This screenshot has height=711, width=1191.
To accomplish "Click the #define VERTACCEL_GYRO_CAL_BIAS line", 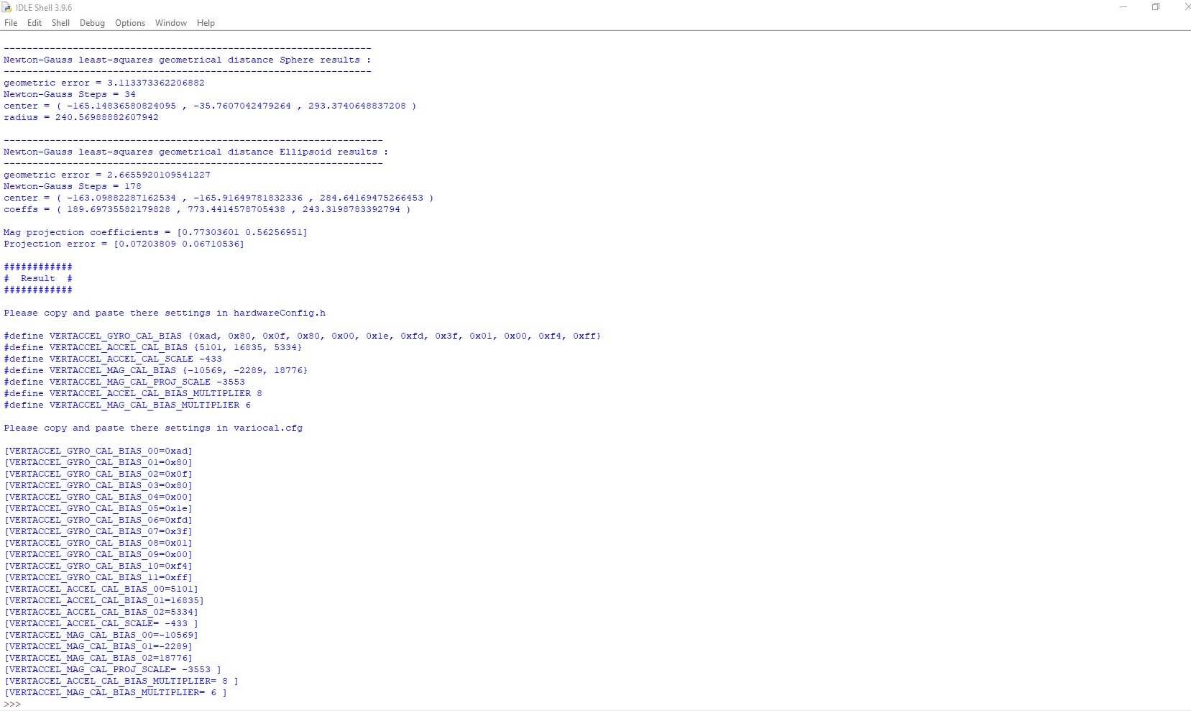I will point(303,336).
